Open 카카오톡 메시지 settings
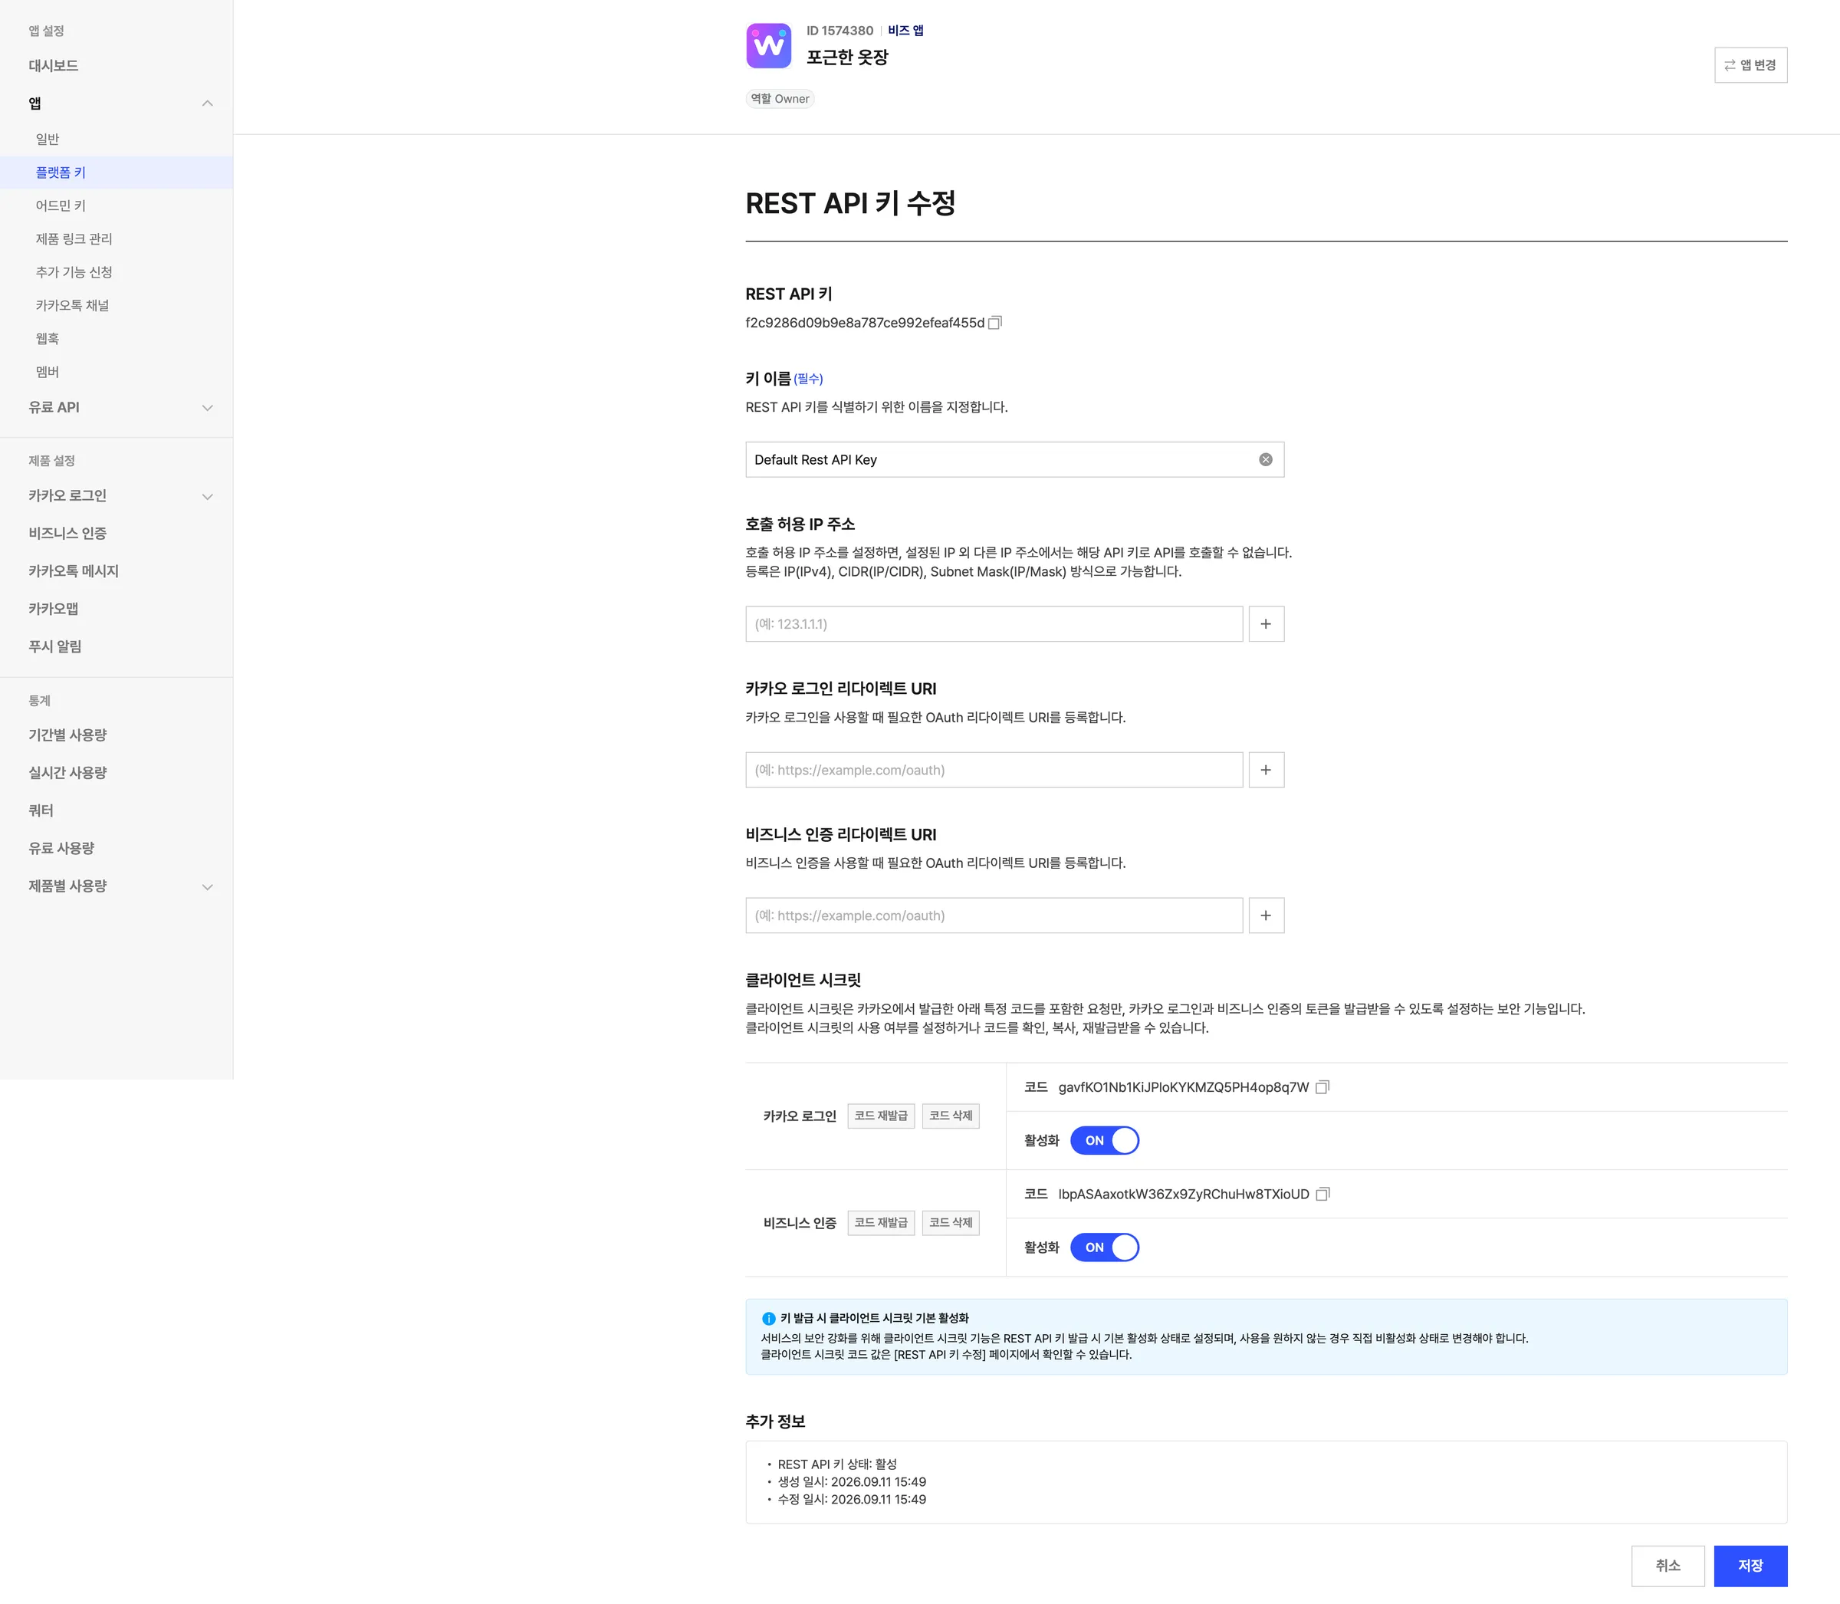The height and width of the screenshot is (1604, 1840). 74,571
